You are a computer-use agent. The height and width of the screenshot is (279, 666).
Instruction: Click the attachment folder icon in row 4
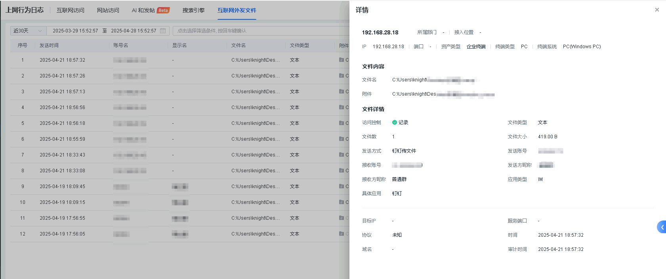tap(341, 107)
